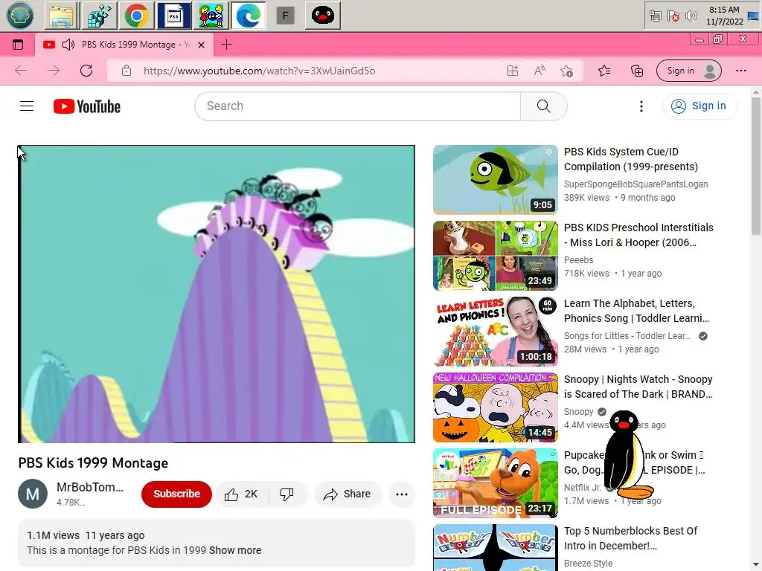Subscribe to the channel

(177, 494)
